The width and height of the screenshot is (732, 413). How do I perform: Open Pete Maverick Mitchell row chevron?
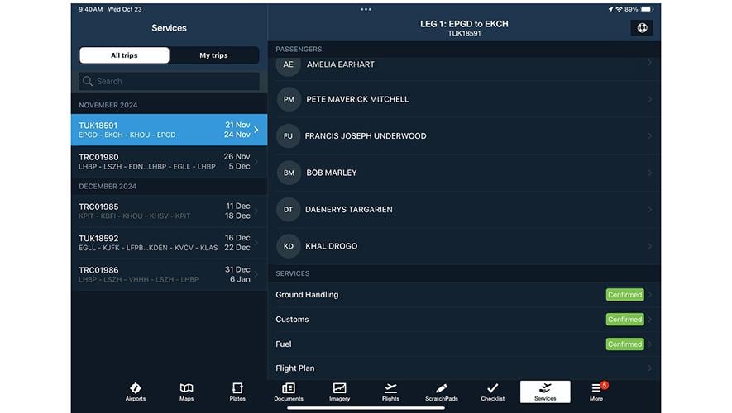click(x=650, y=99)
